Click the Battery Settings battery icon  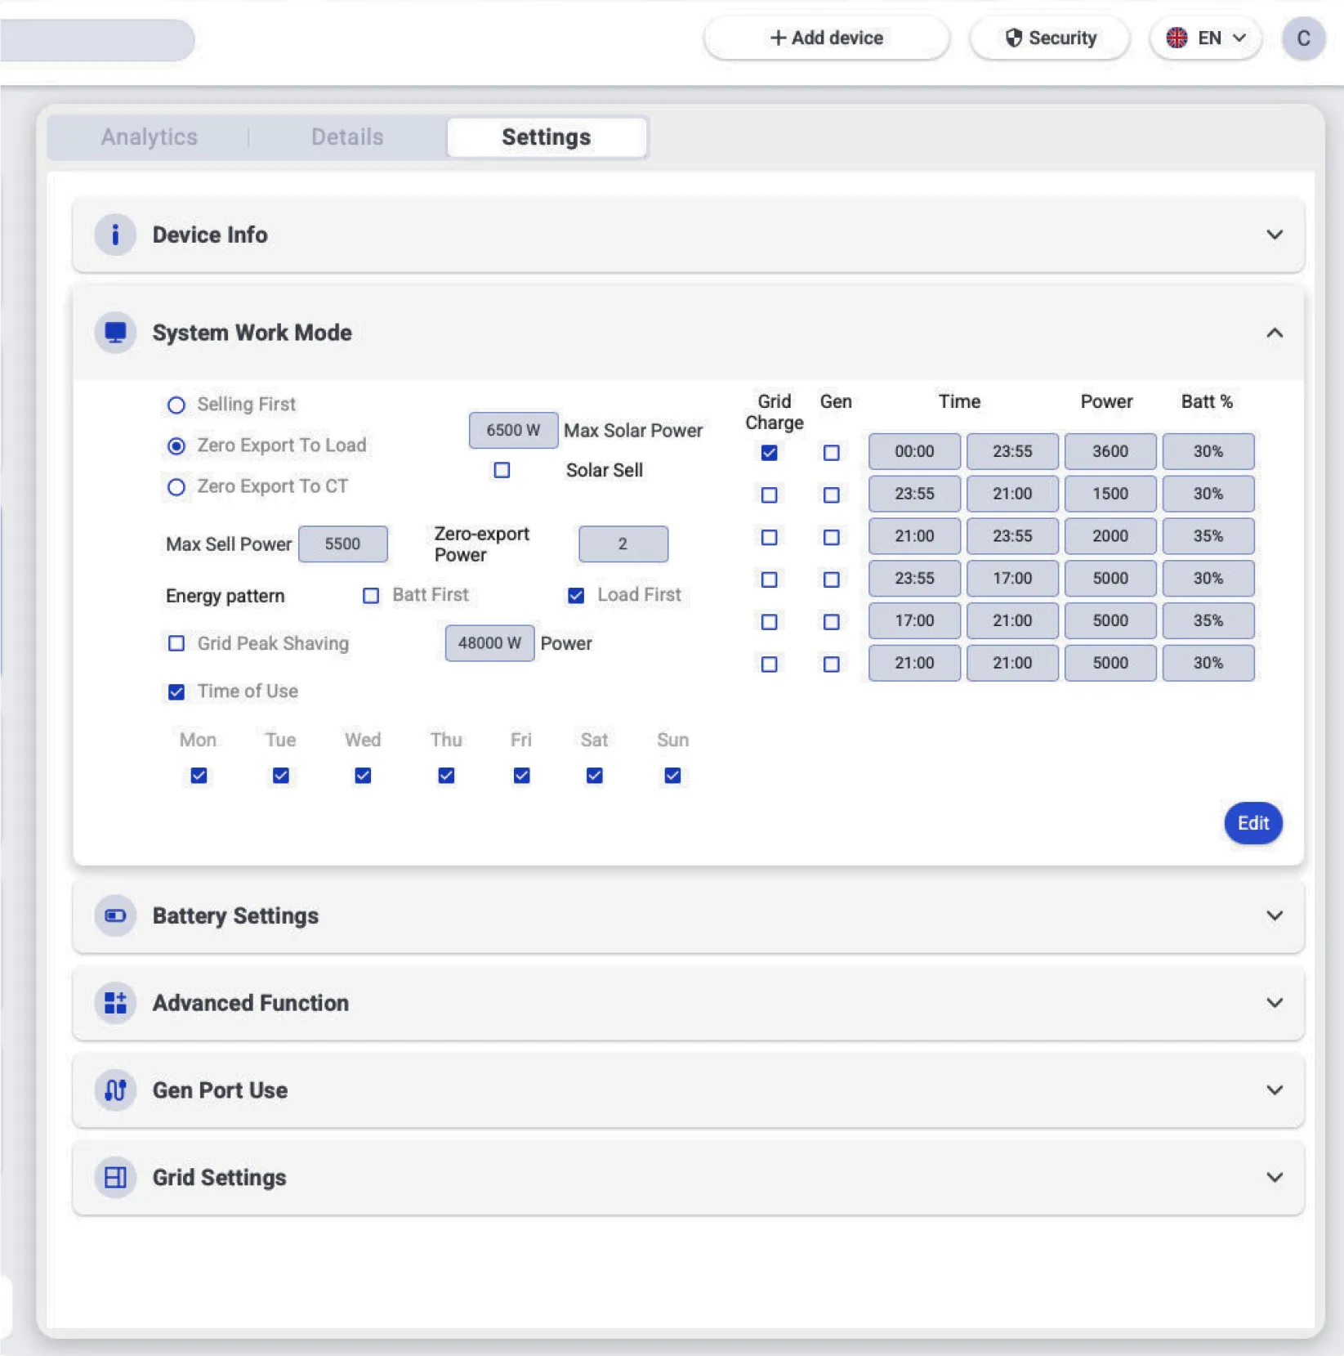click(x=115, y=915)
